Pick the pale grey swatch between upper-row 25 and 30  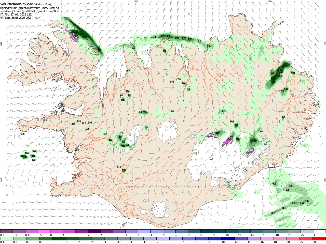(307, 231)
